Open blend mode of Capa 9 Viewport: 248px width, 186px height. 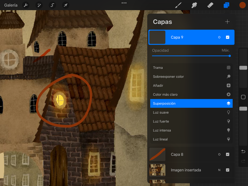pos(219,37)
